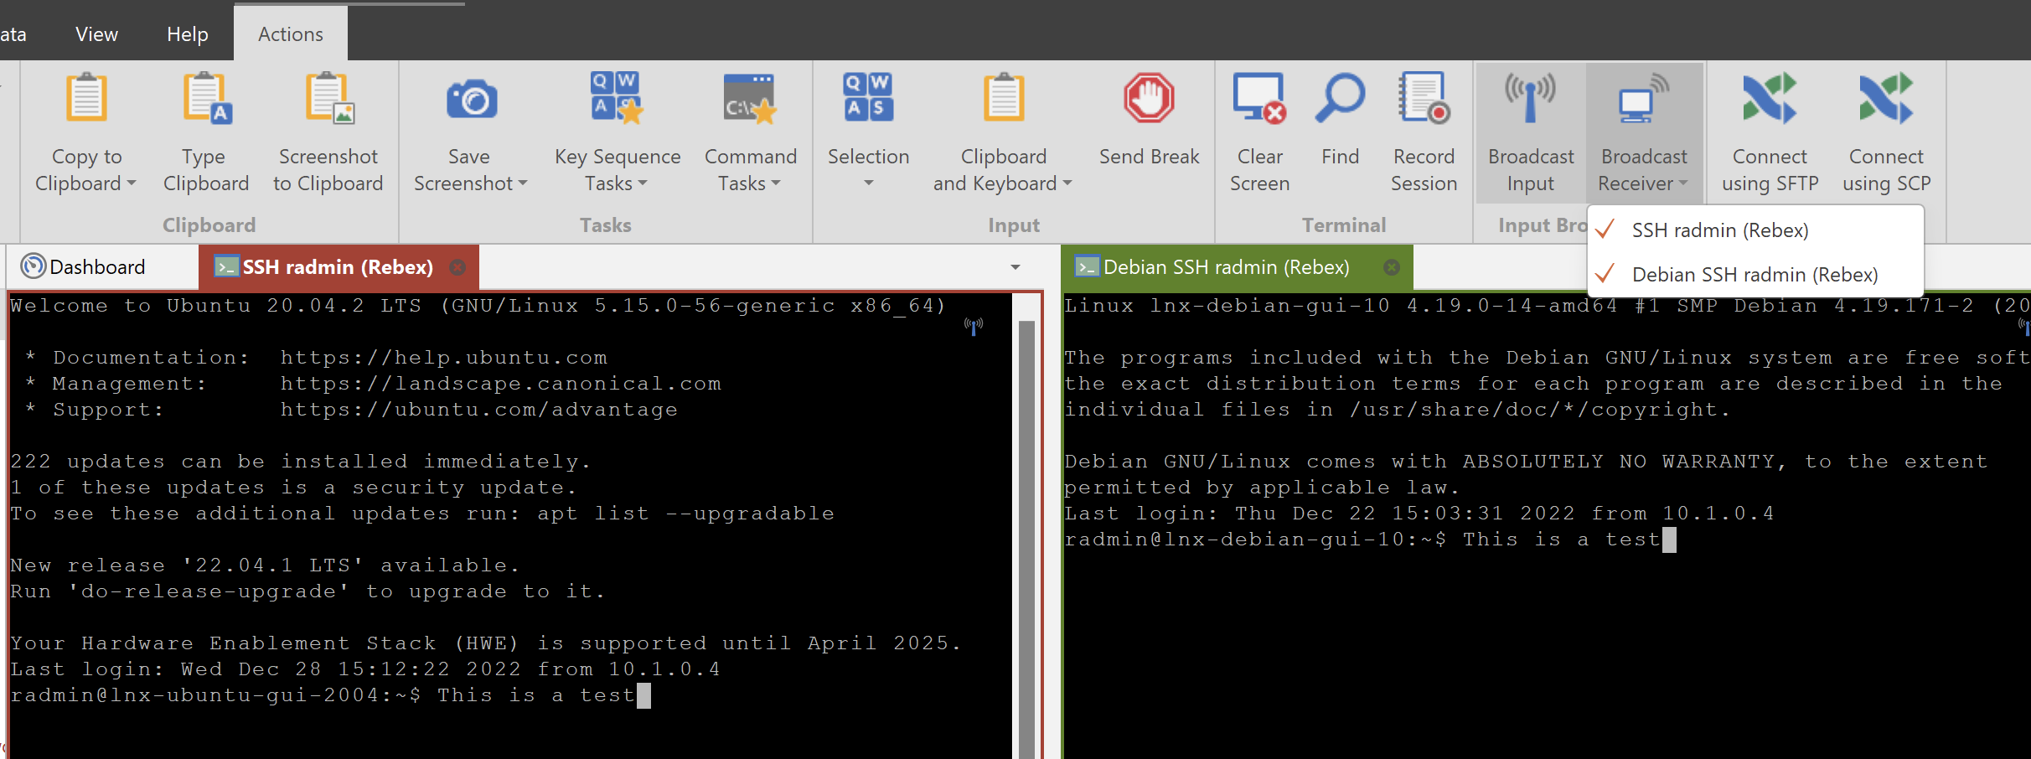The height and width of the screenshot is (759, 2031).
Task: Start Record Session
Action: pyautogui.click(x=1424, y=100)
